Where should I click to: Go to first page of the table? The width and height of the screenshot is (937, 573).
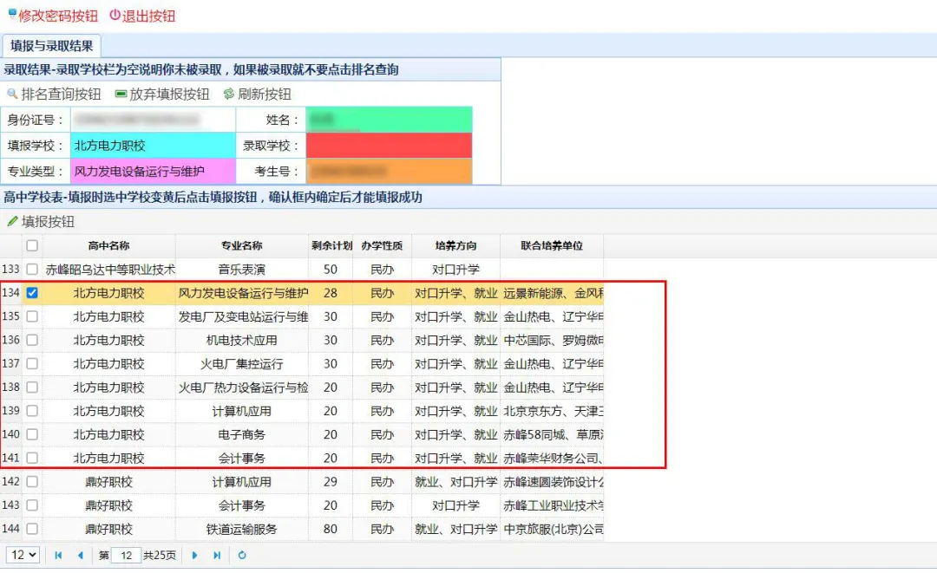pyautogui.click(x=58, y=555)
